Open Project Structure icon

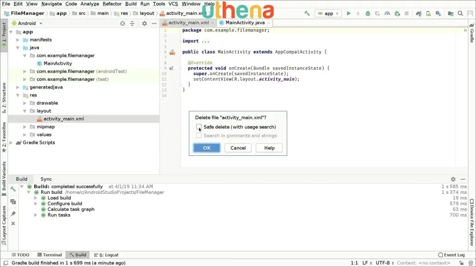tap(451, 13)
